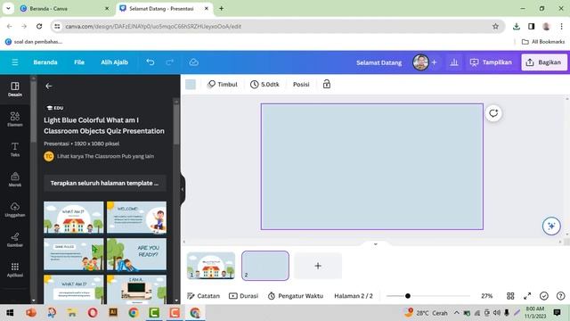Screen dimensions: 570x321
Task: Switch to the Beranda - Canva browser tab
Action: point(63,8)
